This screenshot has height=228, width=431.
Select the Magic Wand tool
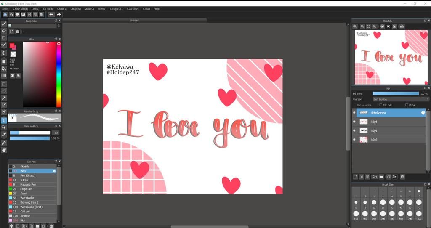[4, 98]
